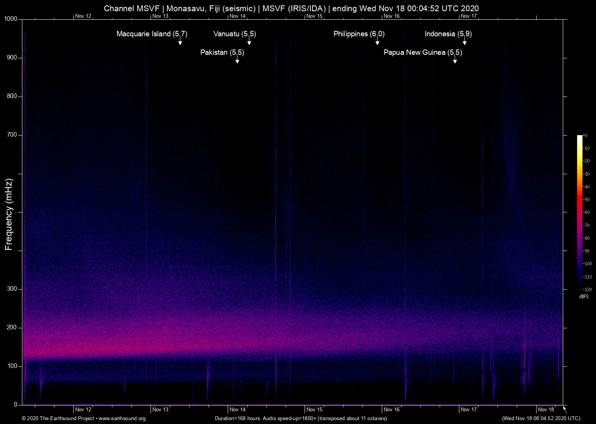Select the -80 value on the color scale

pyautogui.click(x=586, y=238)
